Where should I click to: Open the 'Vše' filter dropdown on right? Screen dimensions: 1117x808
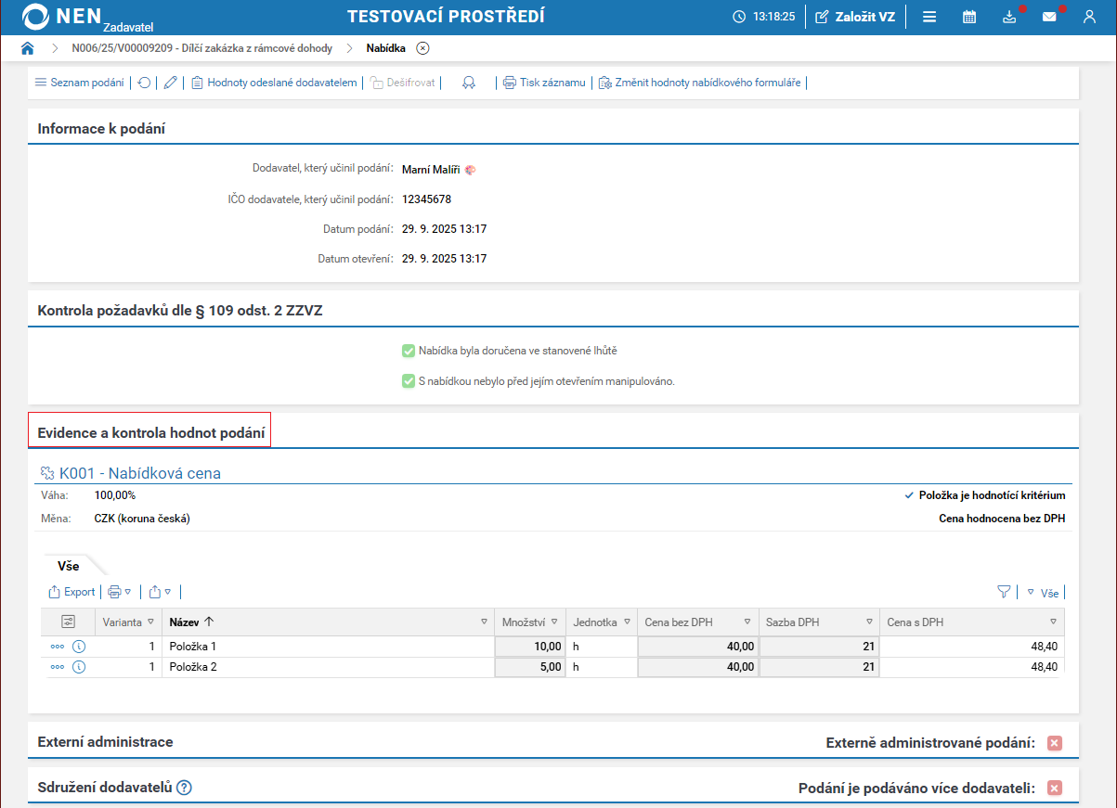(x=1044, y=592)
